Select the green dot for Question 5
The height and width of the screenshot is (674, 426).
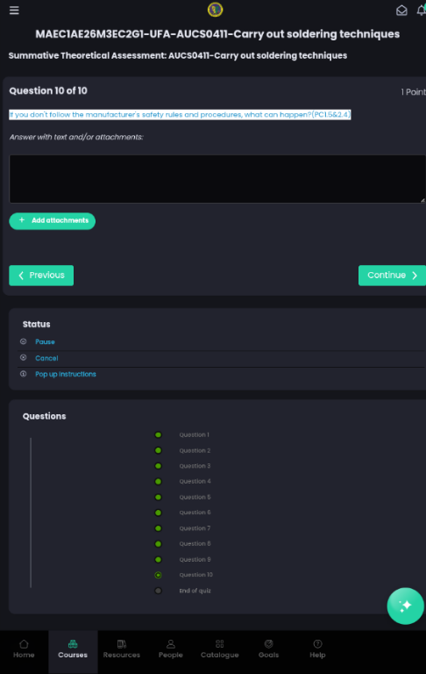coord(158,497)
